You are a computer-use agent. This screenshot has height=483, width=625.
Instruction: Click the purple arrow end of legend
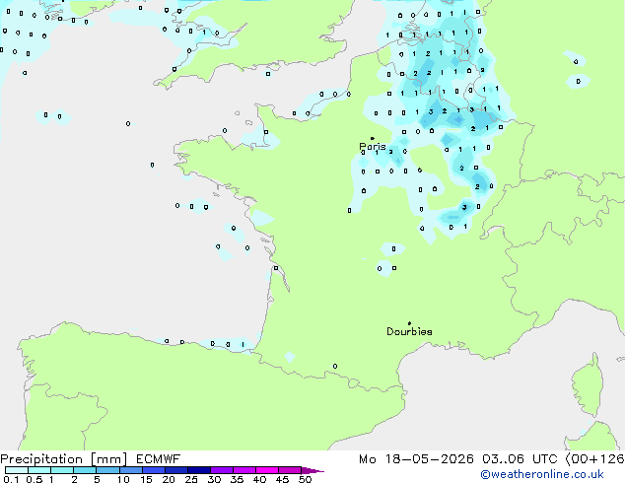click(x=312, y=470)
